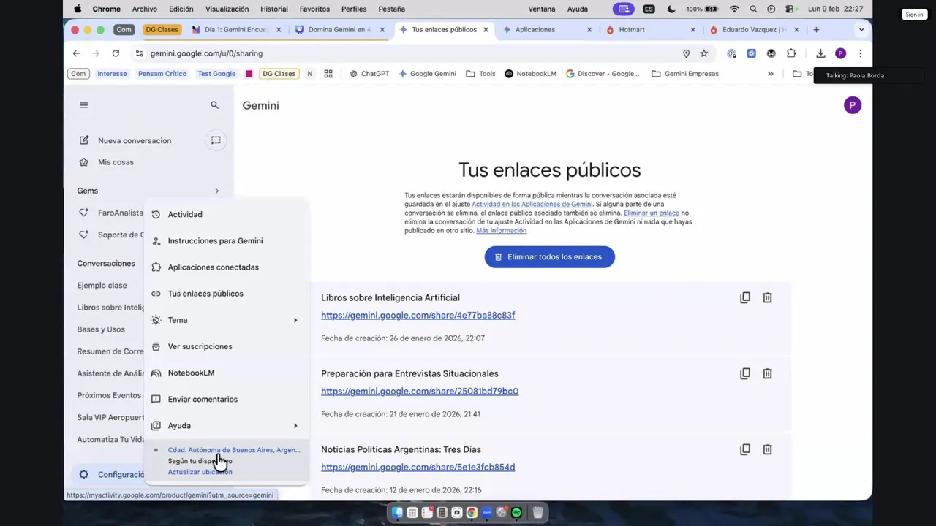This screenshot has height=526, width=936.
Task: Bookmark this page with the star icon
Action: click(703, 53)
